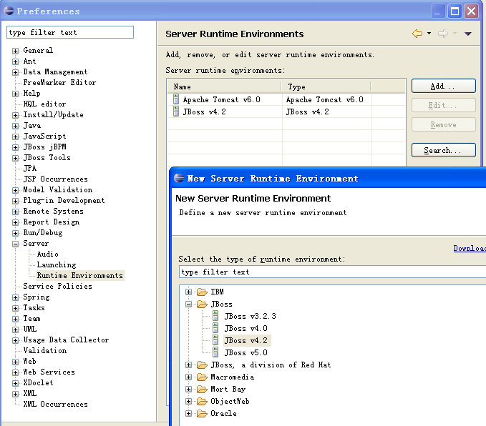Collapse the JBoss runtime category
The width and height of the screenshot is (486, 426).
tap(188, 304)
